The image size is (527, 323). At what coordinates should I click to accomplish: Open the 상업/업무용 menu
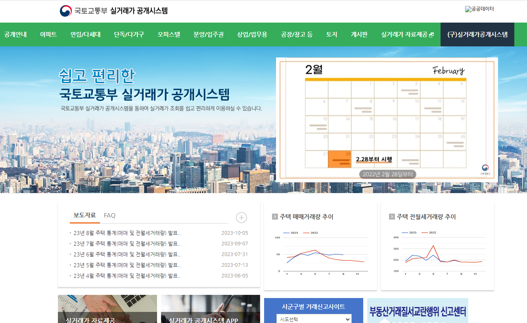[252, 34]
